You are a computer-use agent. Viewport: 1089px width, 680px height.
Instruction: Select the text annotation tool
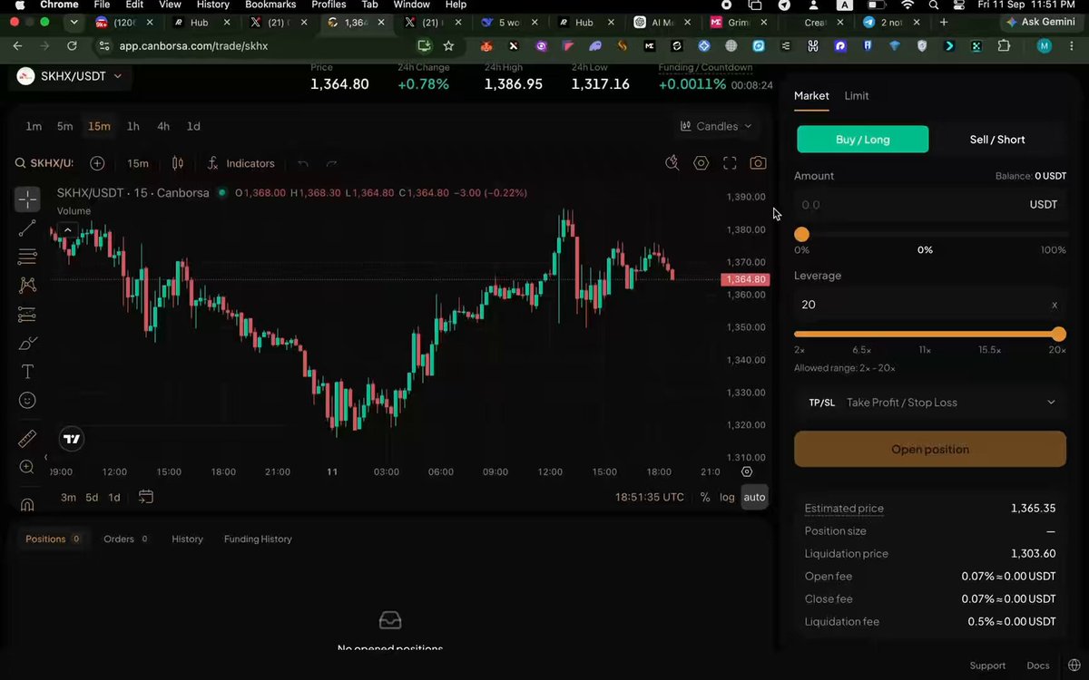pos(27,372)
